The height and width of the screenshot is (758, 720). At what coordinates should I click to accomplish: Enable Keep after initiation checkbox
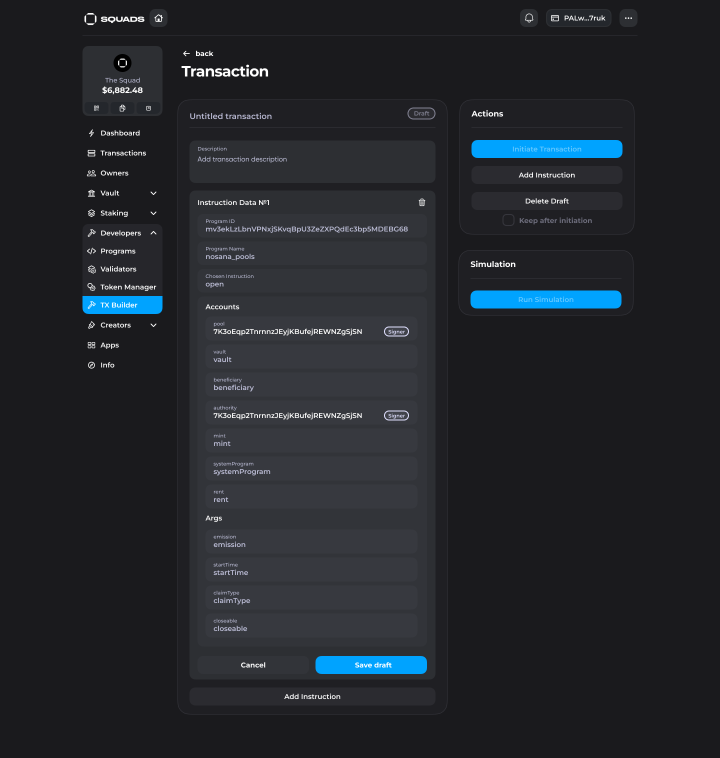pyautogui.click(x=508, y=220)
